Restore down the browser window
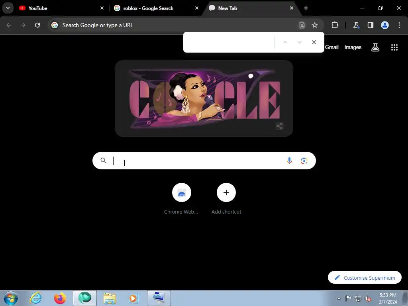Screen dimensions: 408x306 click(x=381, y=8)
